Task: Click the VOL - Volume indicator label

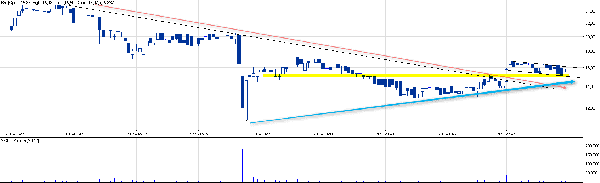Action: [x=20, y=140]
